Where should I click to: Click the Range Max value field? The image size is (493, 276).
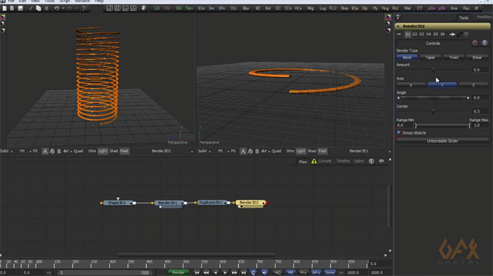tap(481, 125)
